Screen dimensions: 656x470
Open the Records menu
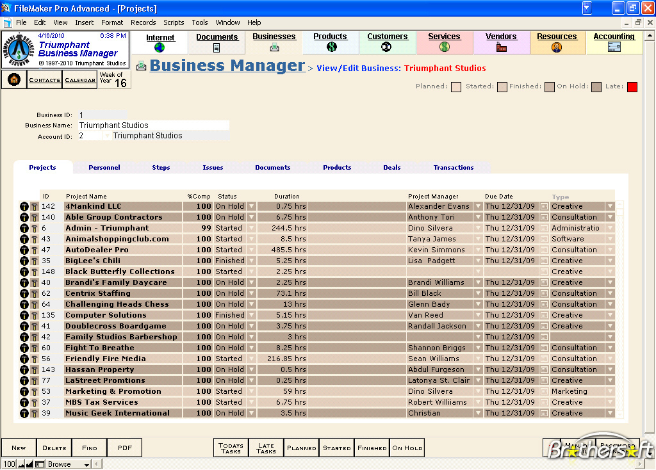[x=143, y=22]
